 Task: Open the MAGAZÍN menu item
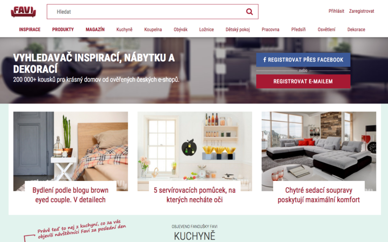(95, 29)
